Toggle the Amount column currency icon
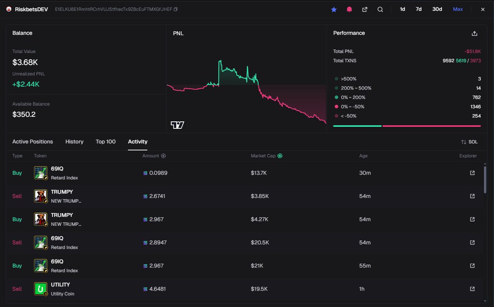This screenshot has height=307, width=494. pos(163,156)
